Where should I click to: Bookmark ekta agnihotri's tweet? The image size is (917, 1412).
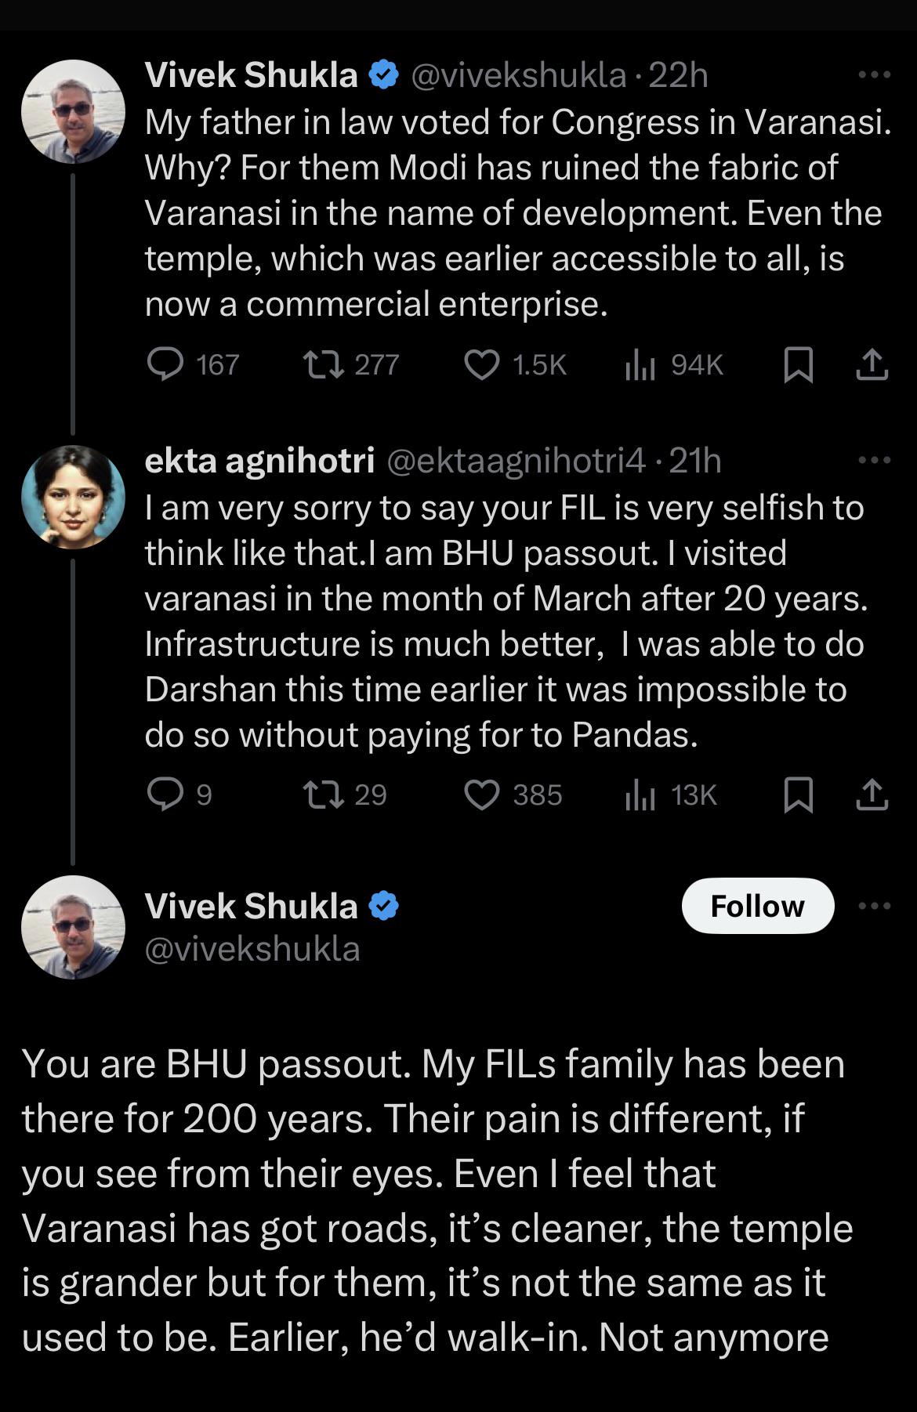[798, 795]
